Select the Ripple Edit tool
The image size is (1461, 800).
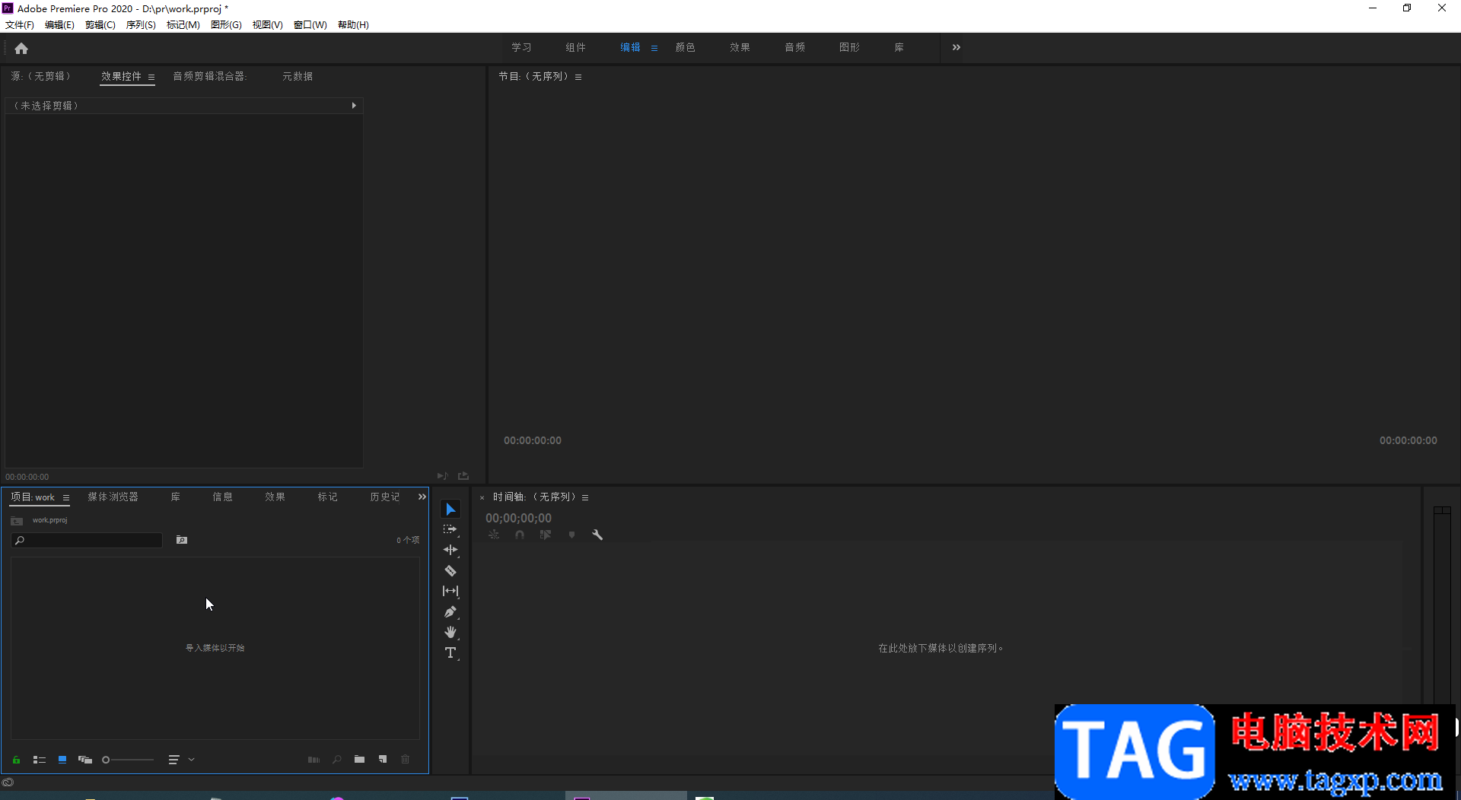click(x=450, y=550)
